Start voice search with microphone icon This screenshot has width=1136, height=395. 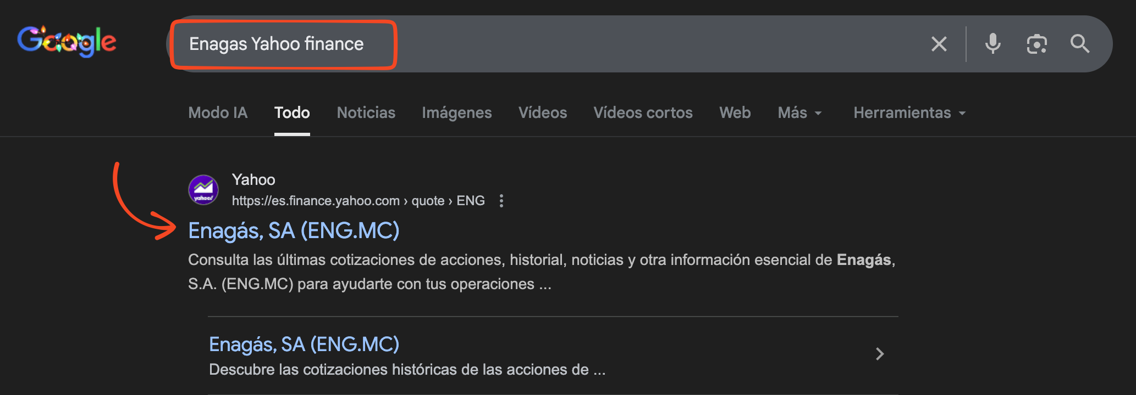click(992, 44)
